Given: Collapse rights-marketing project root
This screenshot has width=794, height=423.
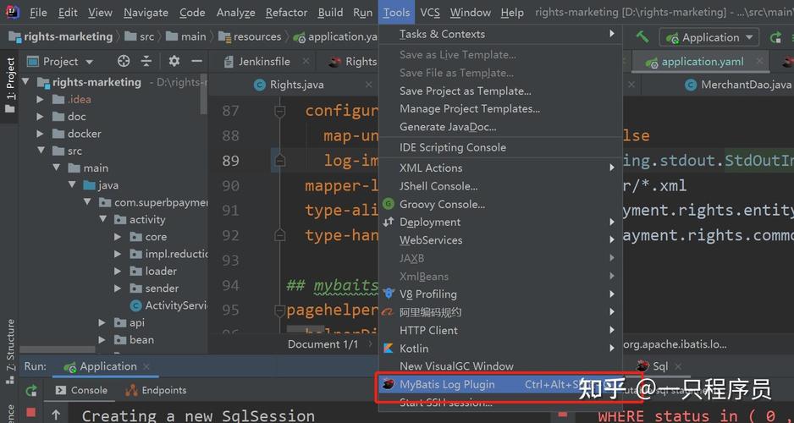Looking at the screenshot, I should (26, 82).
